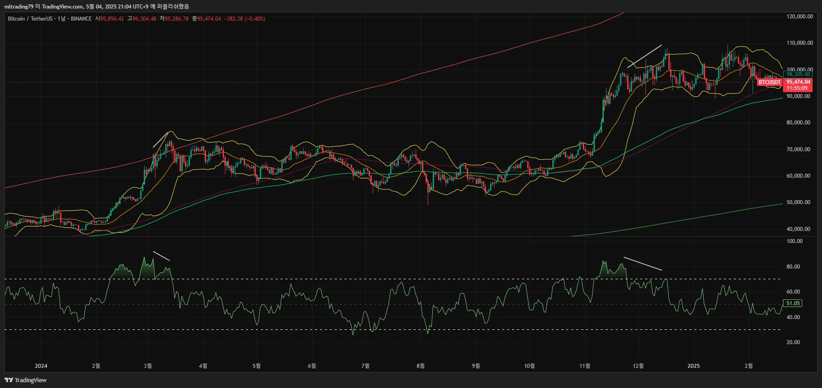Select the 11:55:09 candle countdown label
Viewport: 822px width, 388px height.
pyautogui.click(x=796, y=88)
